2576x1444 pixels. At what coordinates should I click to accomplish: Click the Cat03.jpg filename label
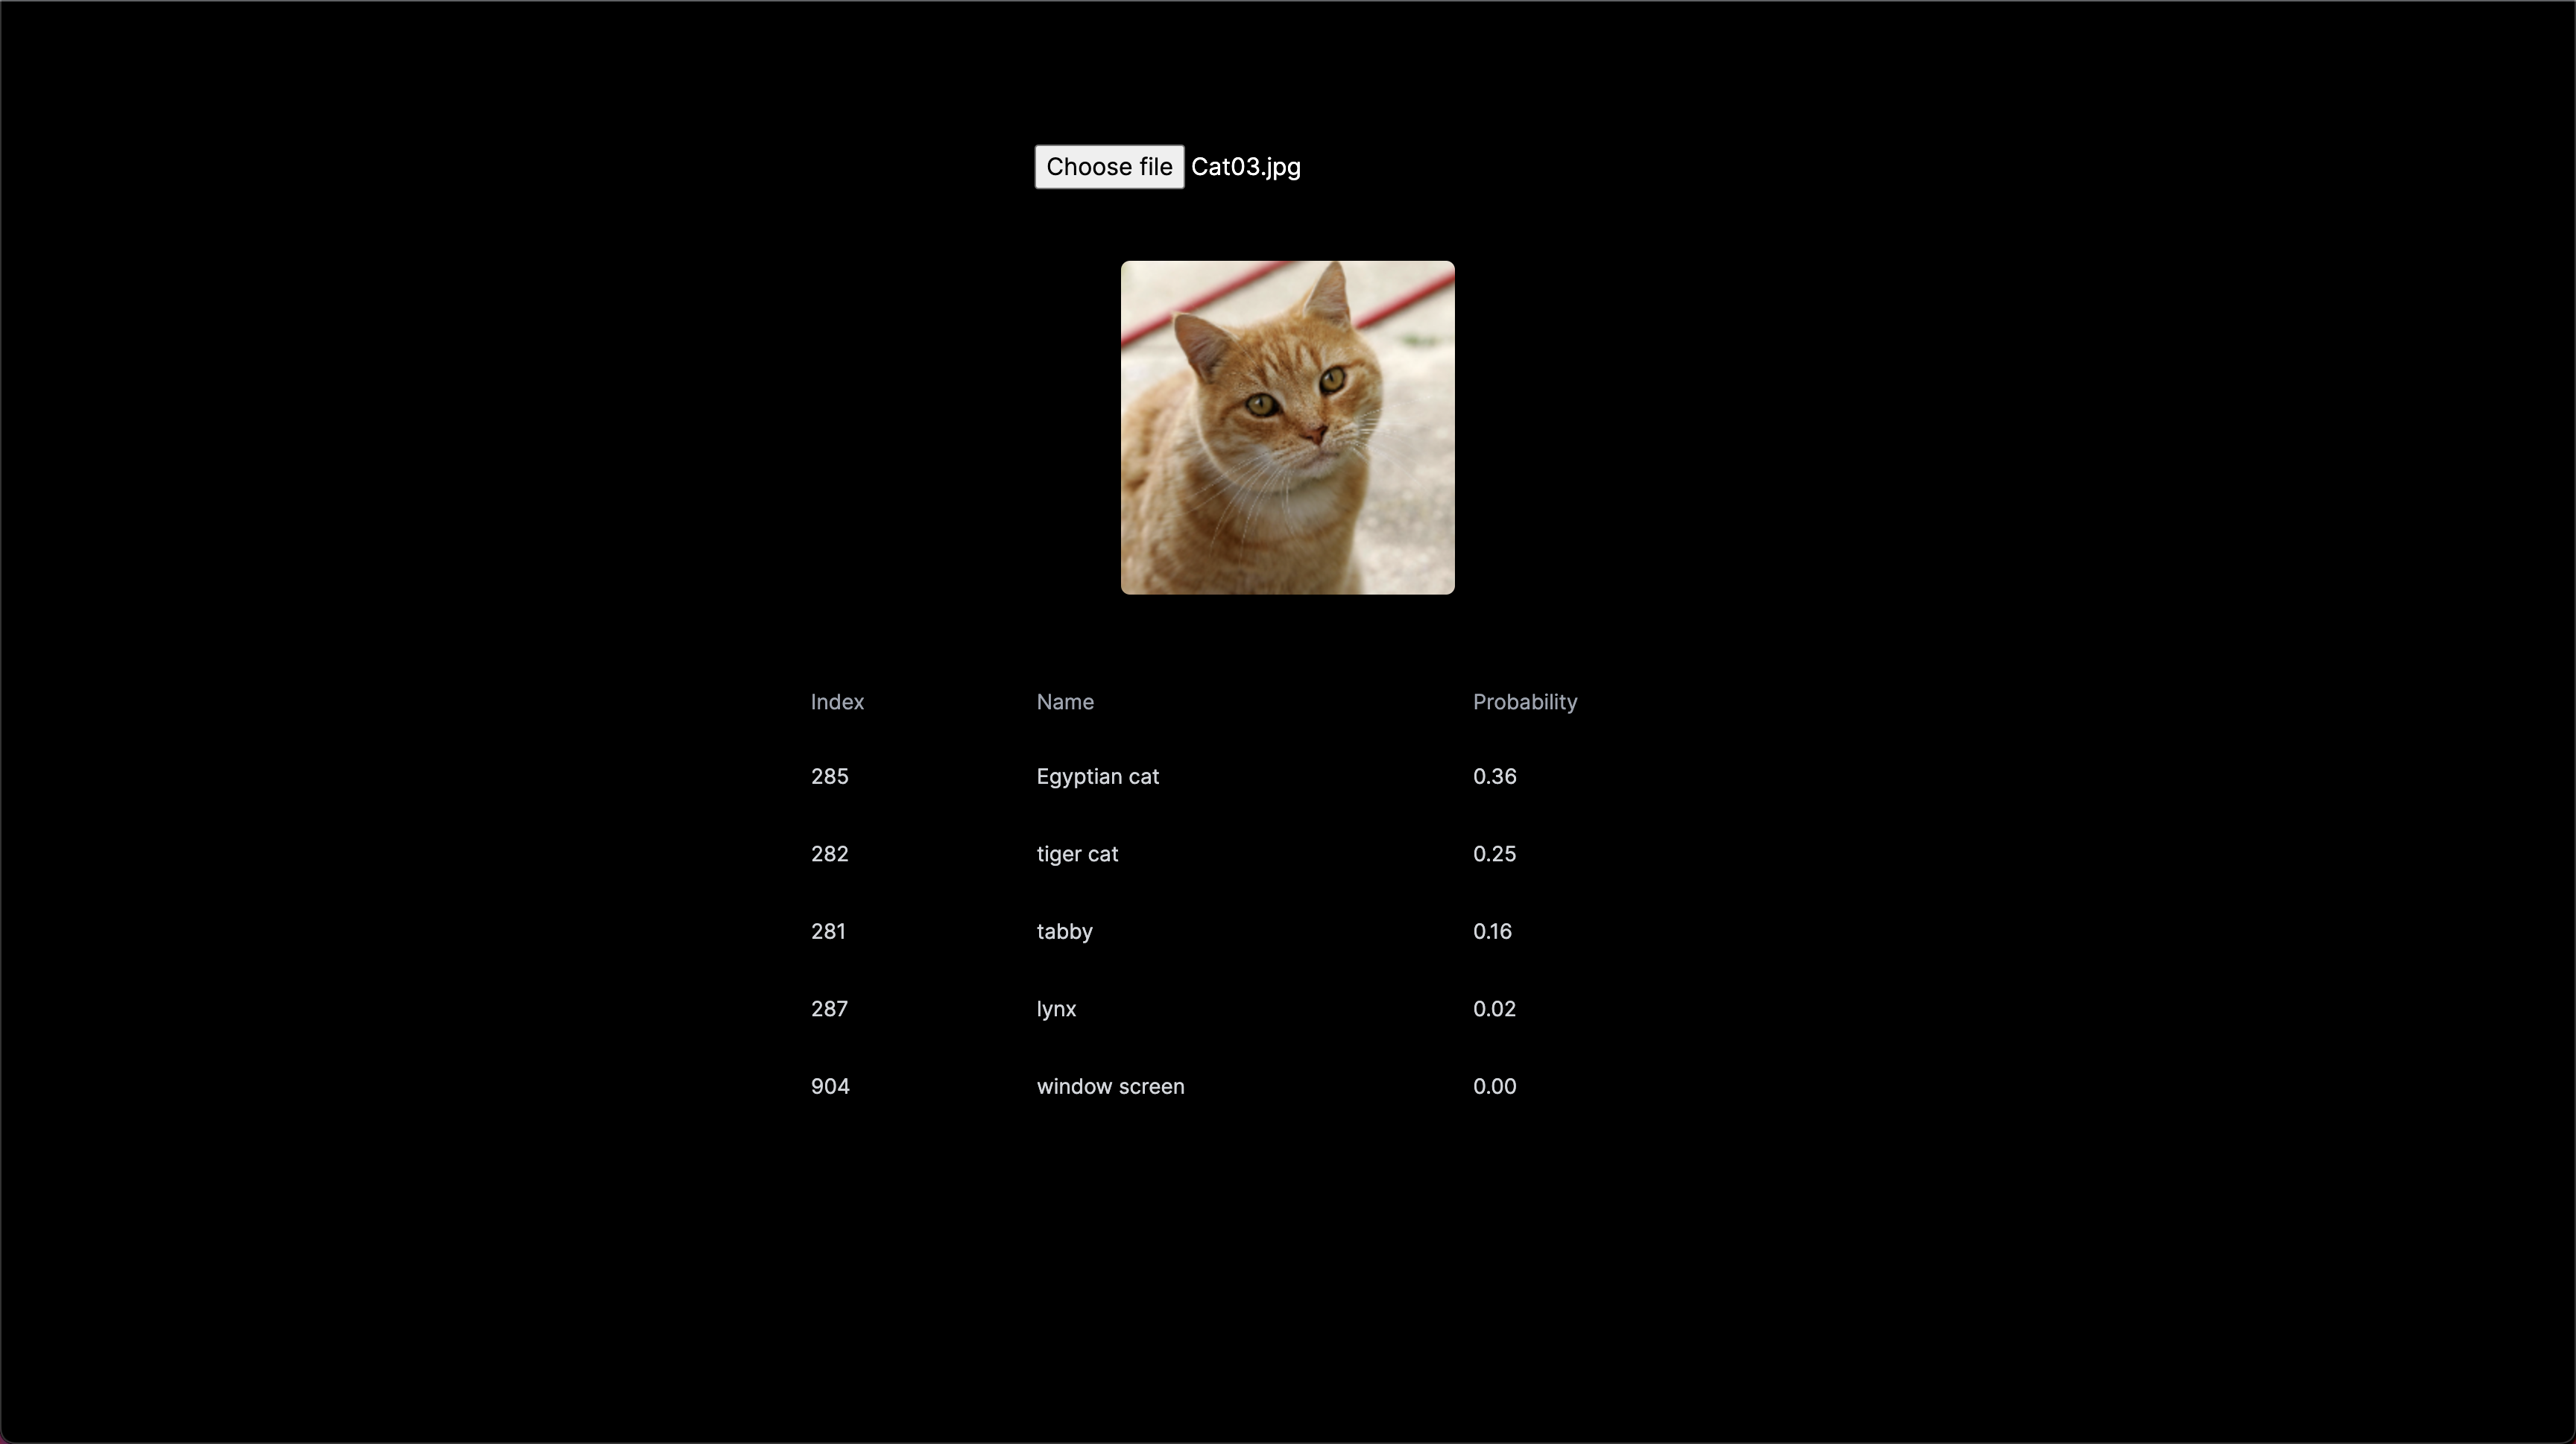click(x=1245, y=167)
